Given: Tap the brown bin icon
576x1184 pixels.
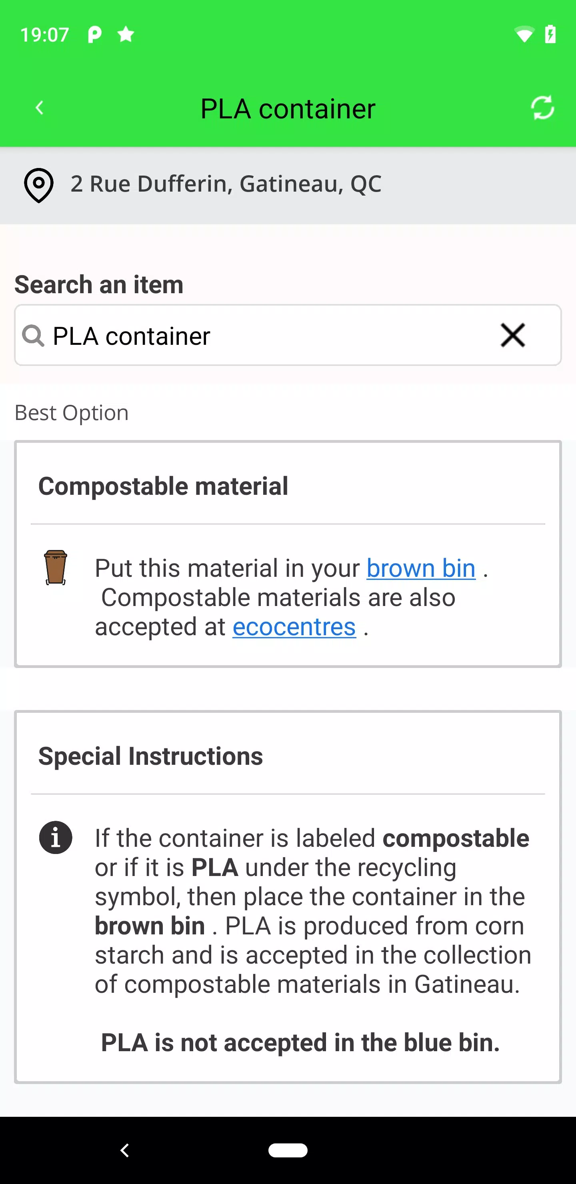Looking at the screenshot, I should tap(56, 567).
